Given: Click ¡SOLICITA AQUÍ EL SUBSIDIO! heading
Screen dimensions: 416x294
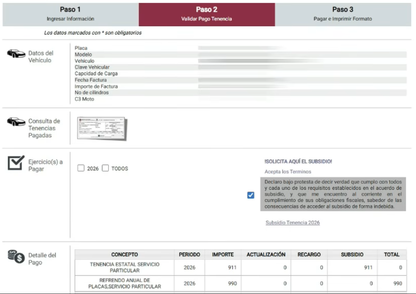Looking at the screenshot, I should [x=298, y=162].
